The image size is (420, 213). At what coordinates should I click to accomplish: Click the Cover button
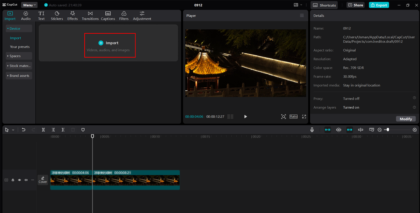tap(43, 180)
